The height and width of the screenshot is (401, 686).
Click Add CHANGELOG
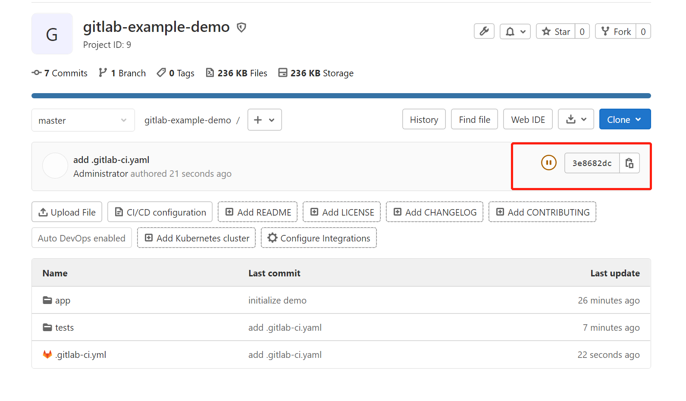(435, 212)
